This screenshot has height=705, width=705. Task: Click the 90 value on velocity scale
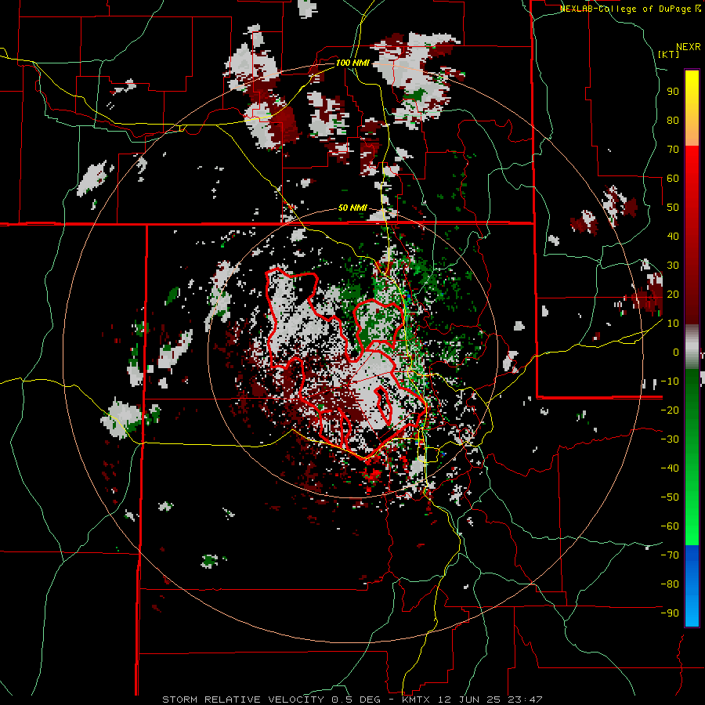673,92
